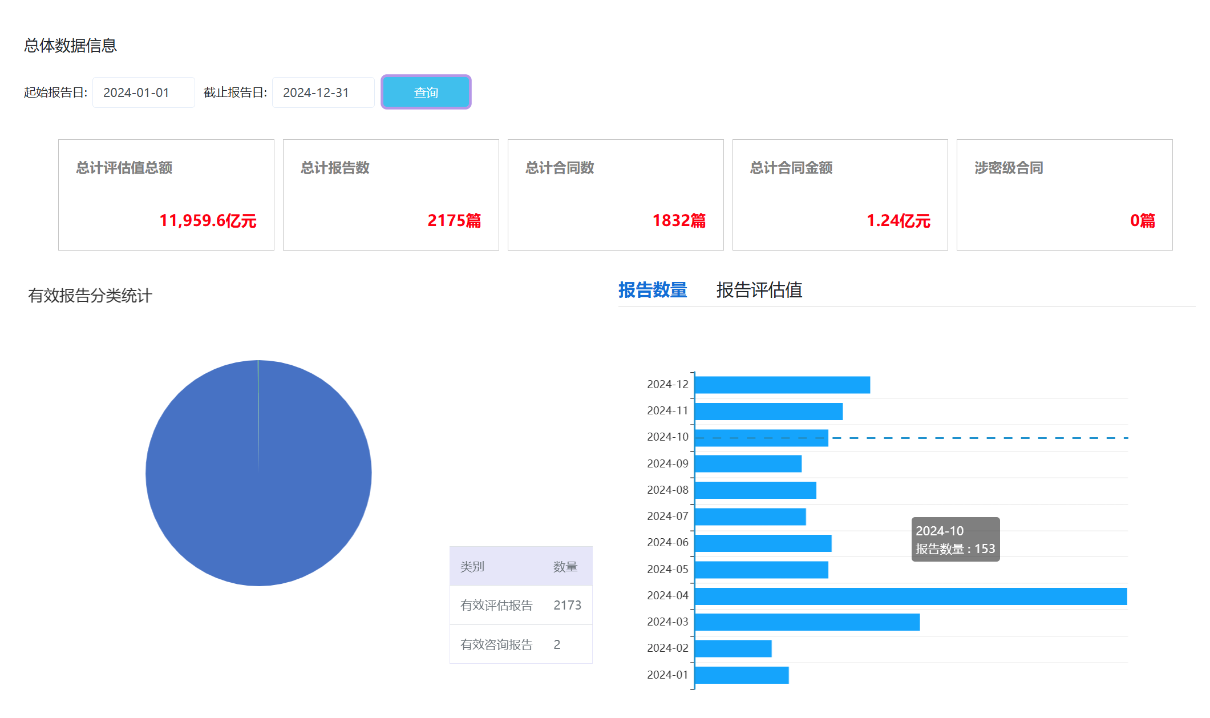Click the 2024-02 bar in chart
This screenshot has height=718, width=1210.
(x=733, y=648)
